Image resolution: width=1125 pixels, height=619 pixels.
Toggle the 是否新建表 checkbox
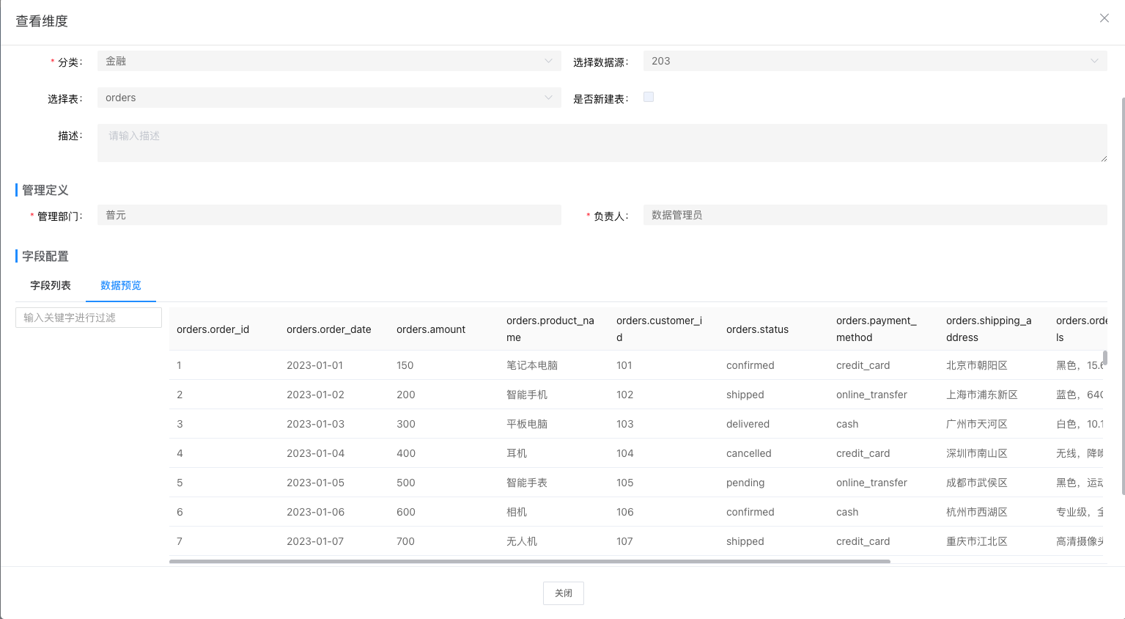click(x=648, y=96)
